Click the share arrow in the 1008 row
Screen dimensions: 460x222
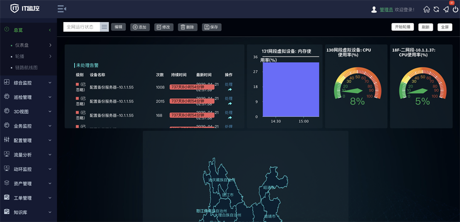tap(230, 90)
